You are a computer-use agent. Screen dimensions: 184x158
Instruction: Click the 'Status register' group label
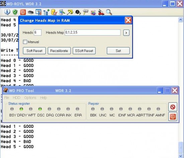tap(19, 104)
